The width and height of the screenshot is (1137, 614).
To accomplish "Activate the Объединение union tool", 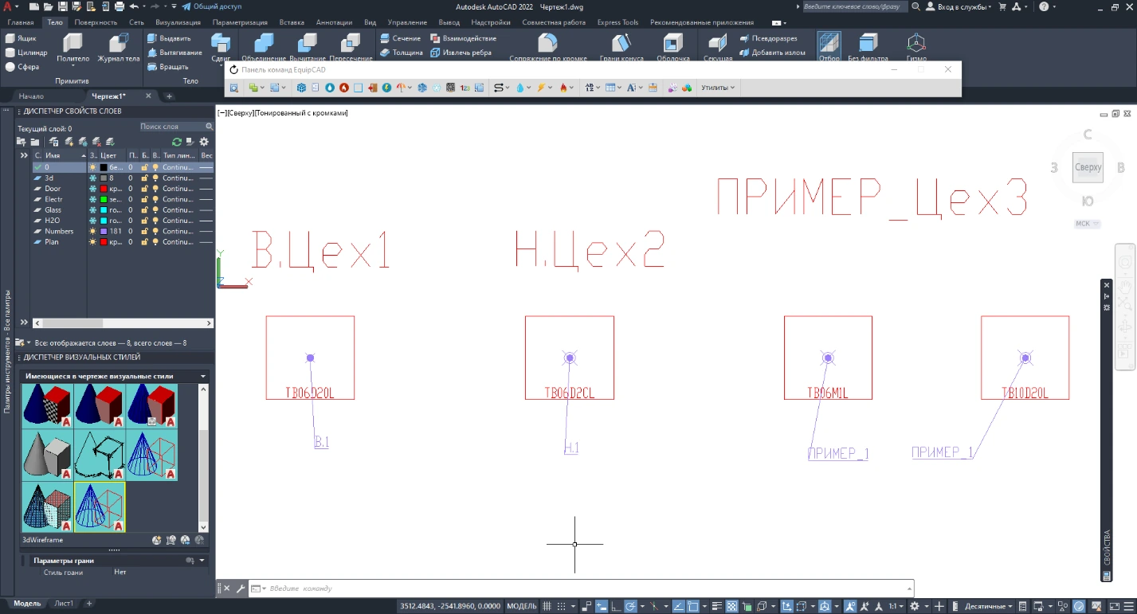I will click(x=263, y=48).
